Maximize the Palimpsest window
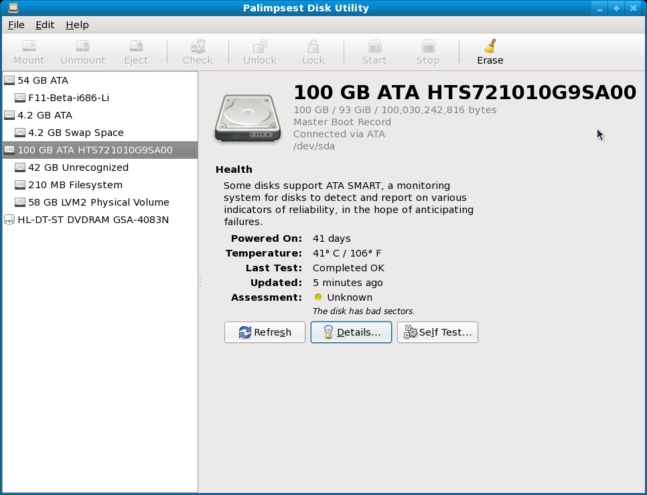647x495 pixels. (x=616, y=8)
